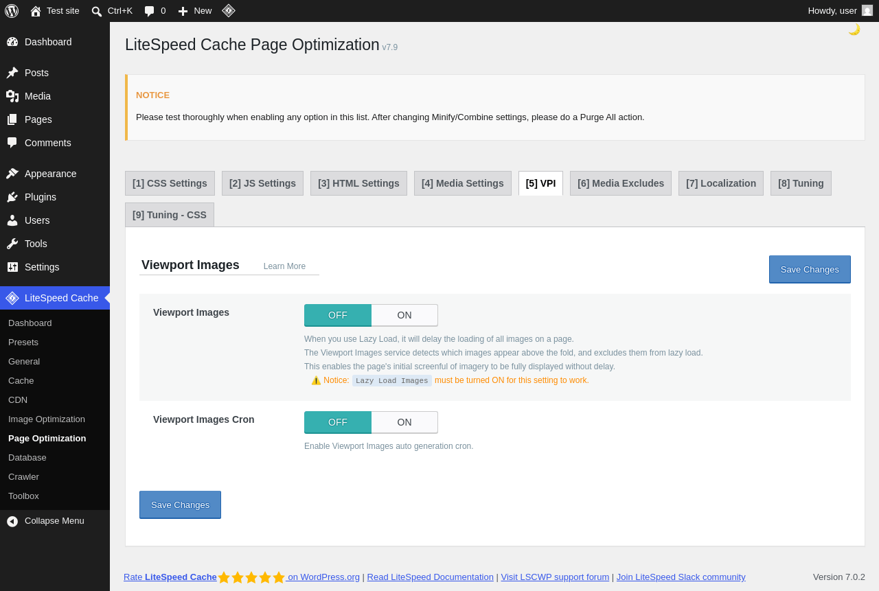Click the Settings sliders icon

12,267
